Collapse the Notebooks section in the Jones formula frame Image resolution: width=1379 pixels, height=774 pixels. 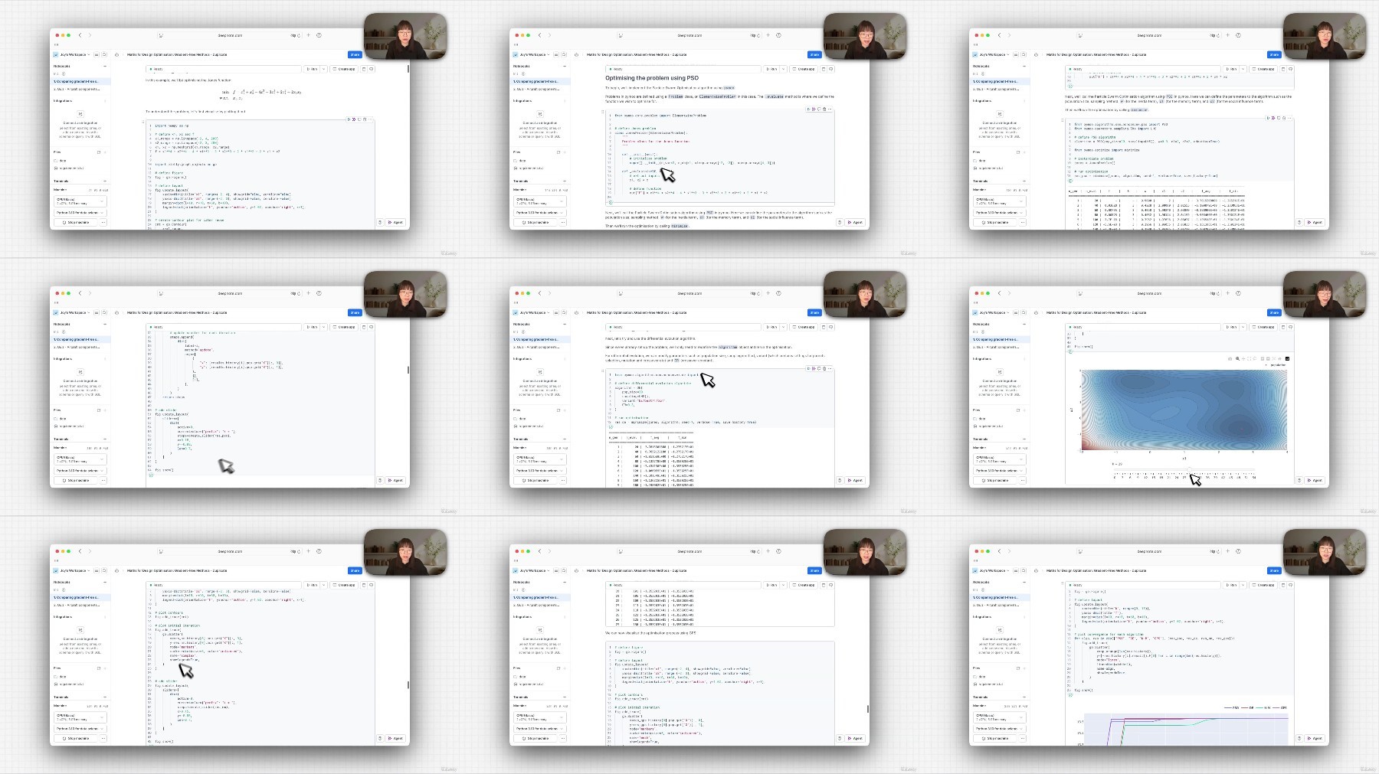pyautogui.click(x=105, y=66)
